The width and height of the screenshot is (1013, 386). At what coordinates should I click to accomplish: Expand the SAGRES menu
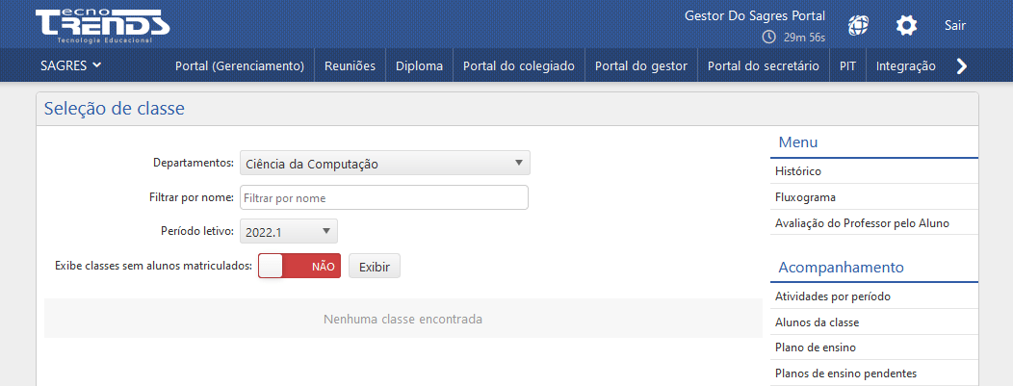[71, 65]
